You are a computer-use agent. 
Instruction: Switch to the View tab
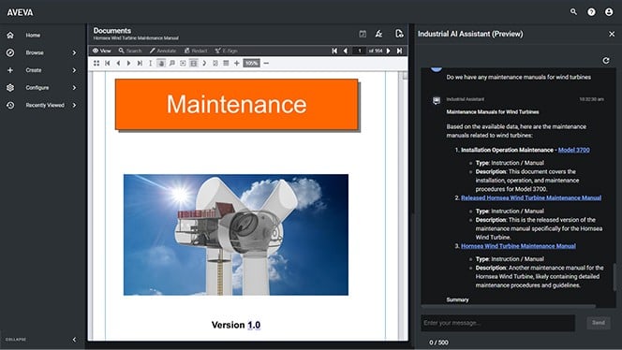102,51
